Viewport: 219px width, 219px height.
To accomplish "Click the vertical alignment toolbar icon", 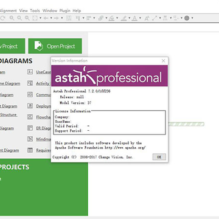I will [x=78, y=18].
